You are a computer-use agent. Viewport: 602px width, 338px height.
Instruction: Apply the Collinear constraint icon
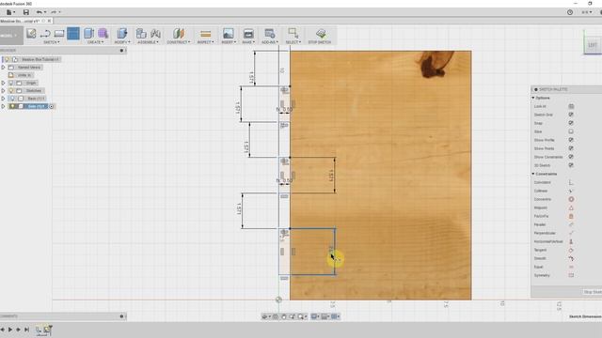[x=571, y=191]
